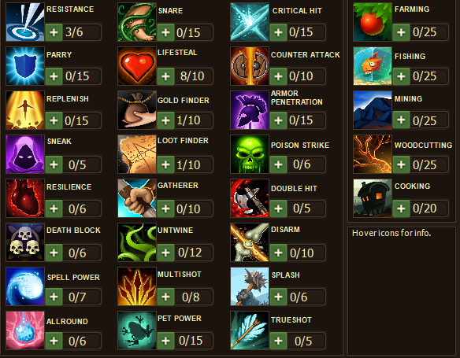This screenshot has width=460, height=358.
Task: Click the Gold Finder bag icon
Action: [x=137, y=110]
